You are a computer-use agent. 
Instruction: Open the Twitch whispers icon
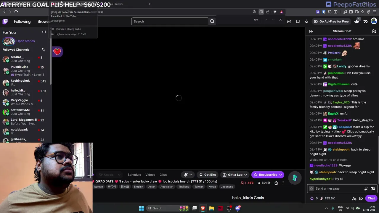pos(298,21)
